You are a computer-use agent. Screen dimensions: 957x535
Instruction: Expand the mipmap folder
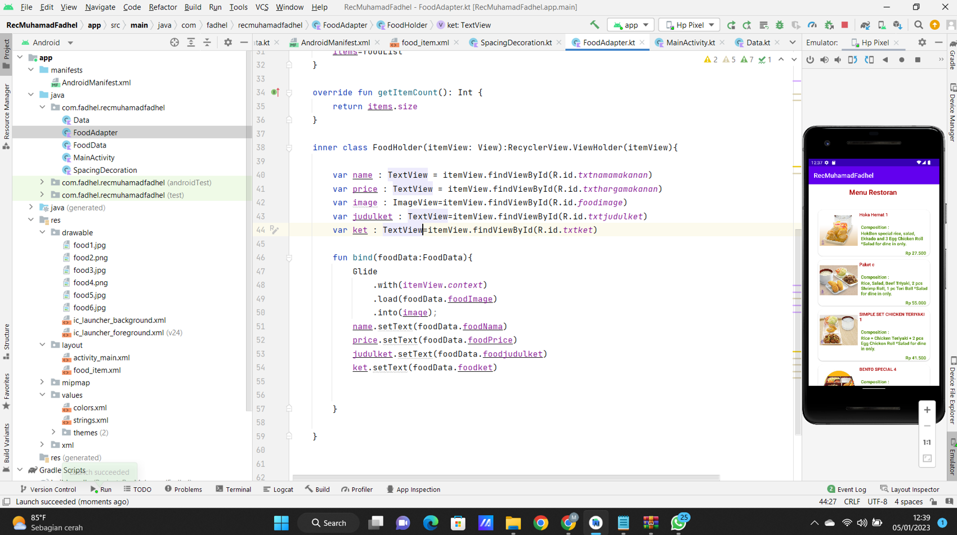pos(42,383)
